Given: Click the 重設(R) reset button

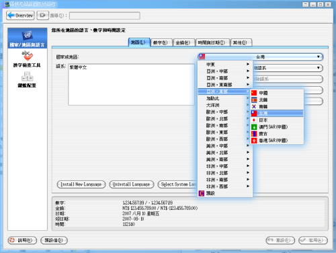Looking at the screenshot, I should [280, 240].
